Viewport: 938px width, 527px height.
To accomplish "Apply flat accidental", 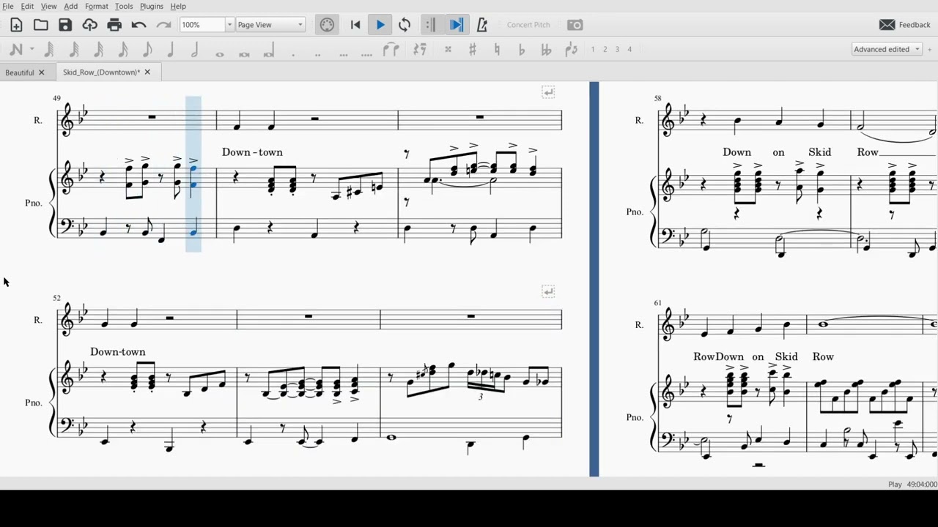I will 522,49.
